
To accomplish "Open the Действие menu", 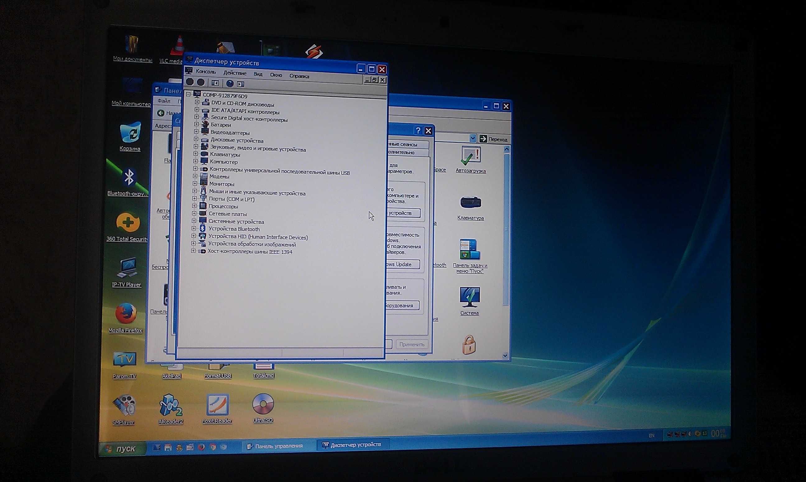I will click(x=234, y=73).
